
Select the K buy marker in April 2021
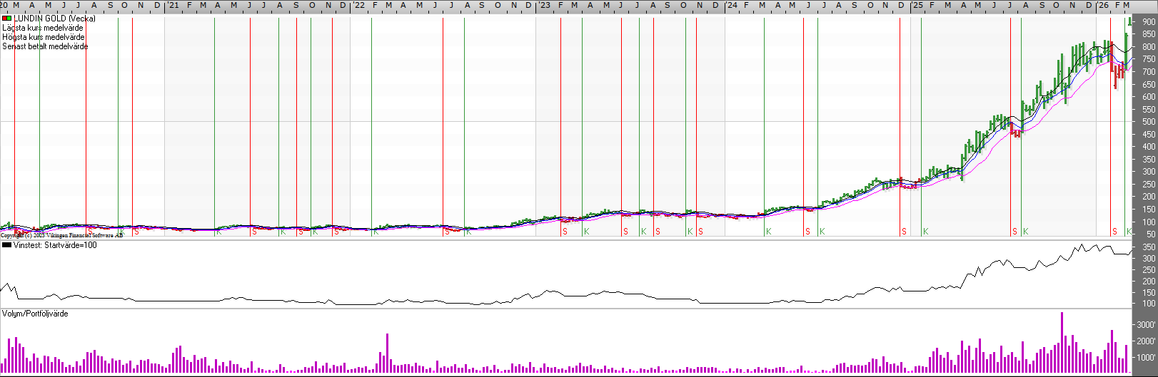pyautogui.click(x=218, y=232)
